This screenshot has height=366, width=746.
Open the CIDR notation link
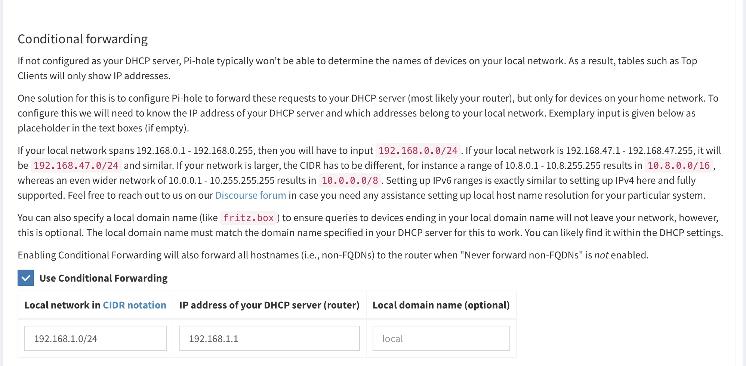coord(135,305)
